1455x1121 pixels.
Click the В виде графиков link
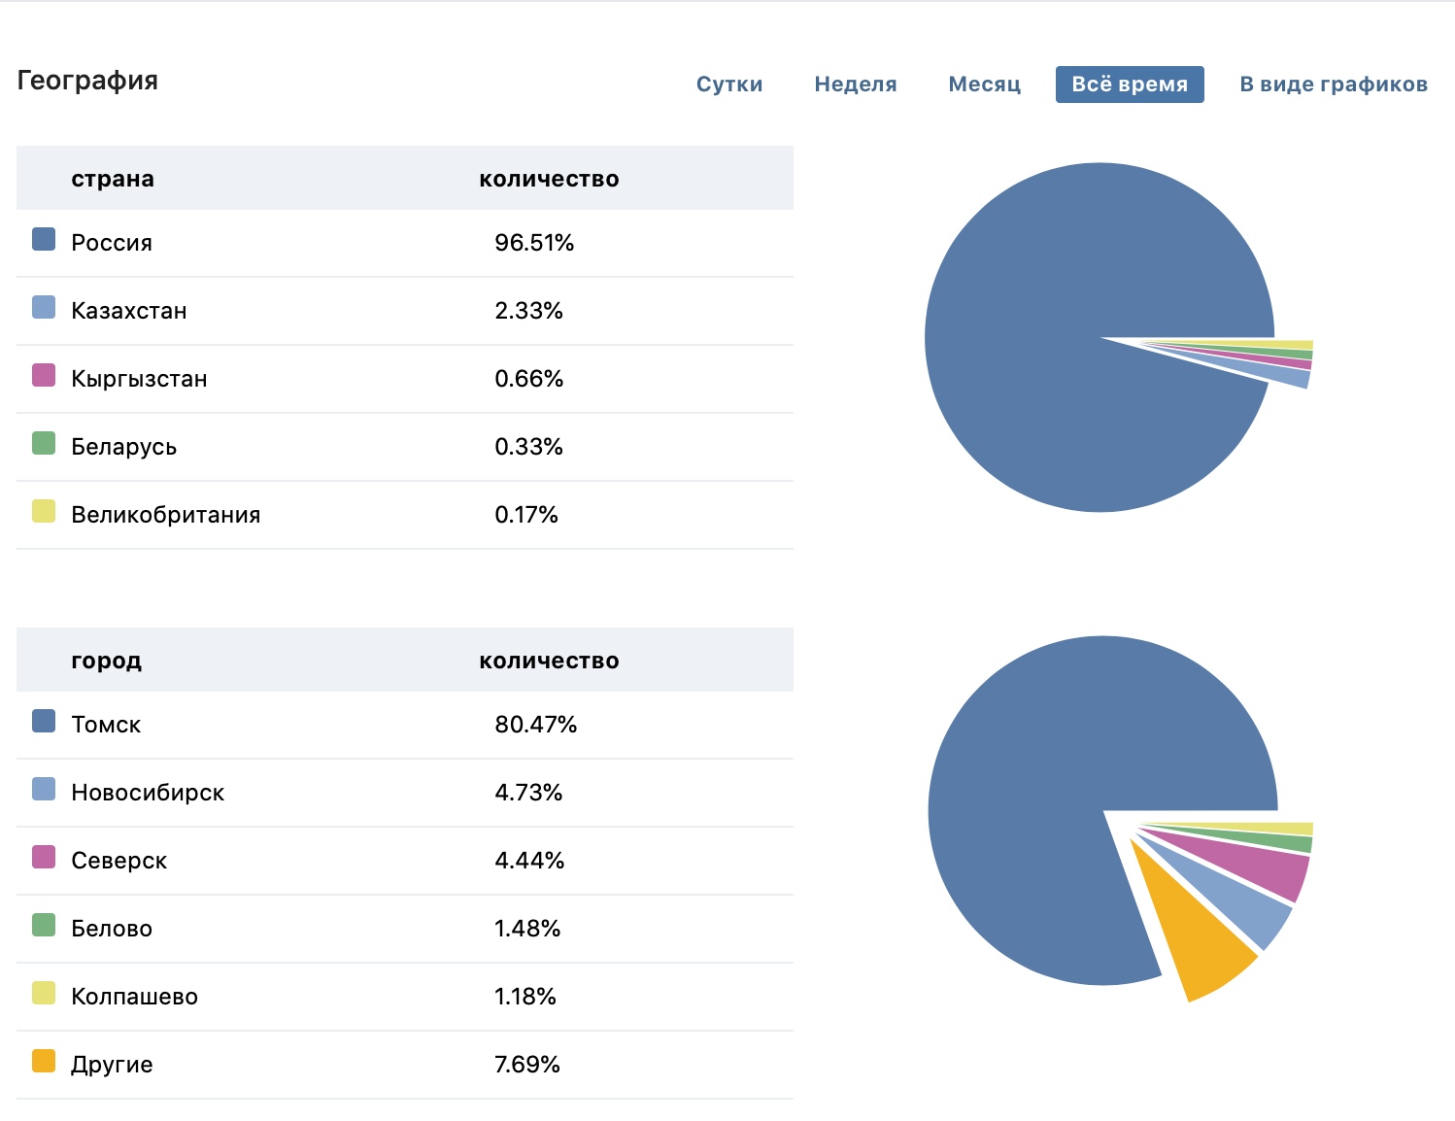tap(1333, 85)
